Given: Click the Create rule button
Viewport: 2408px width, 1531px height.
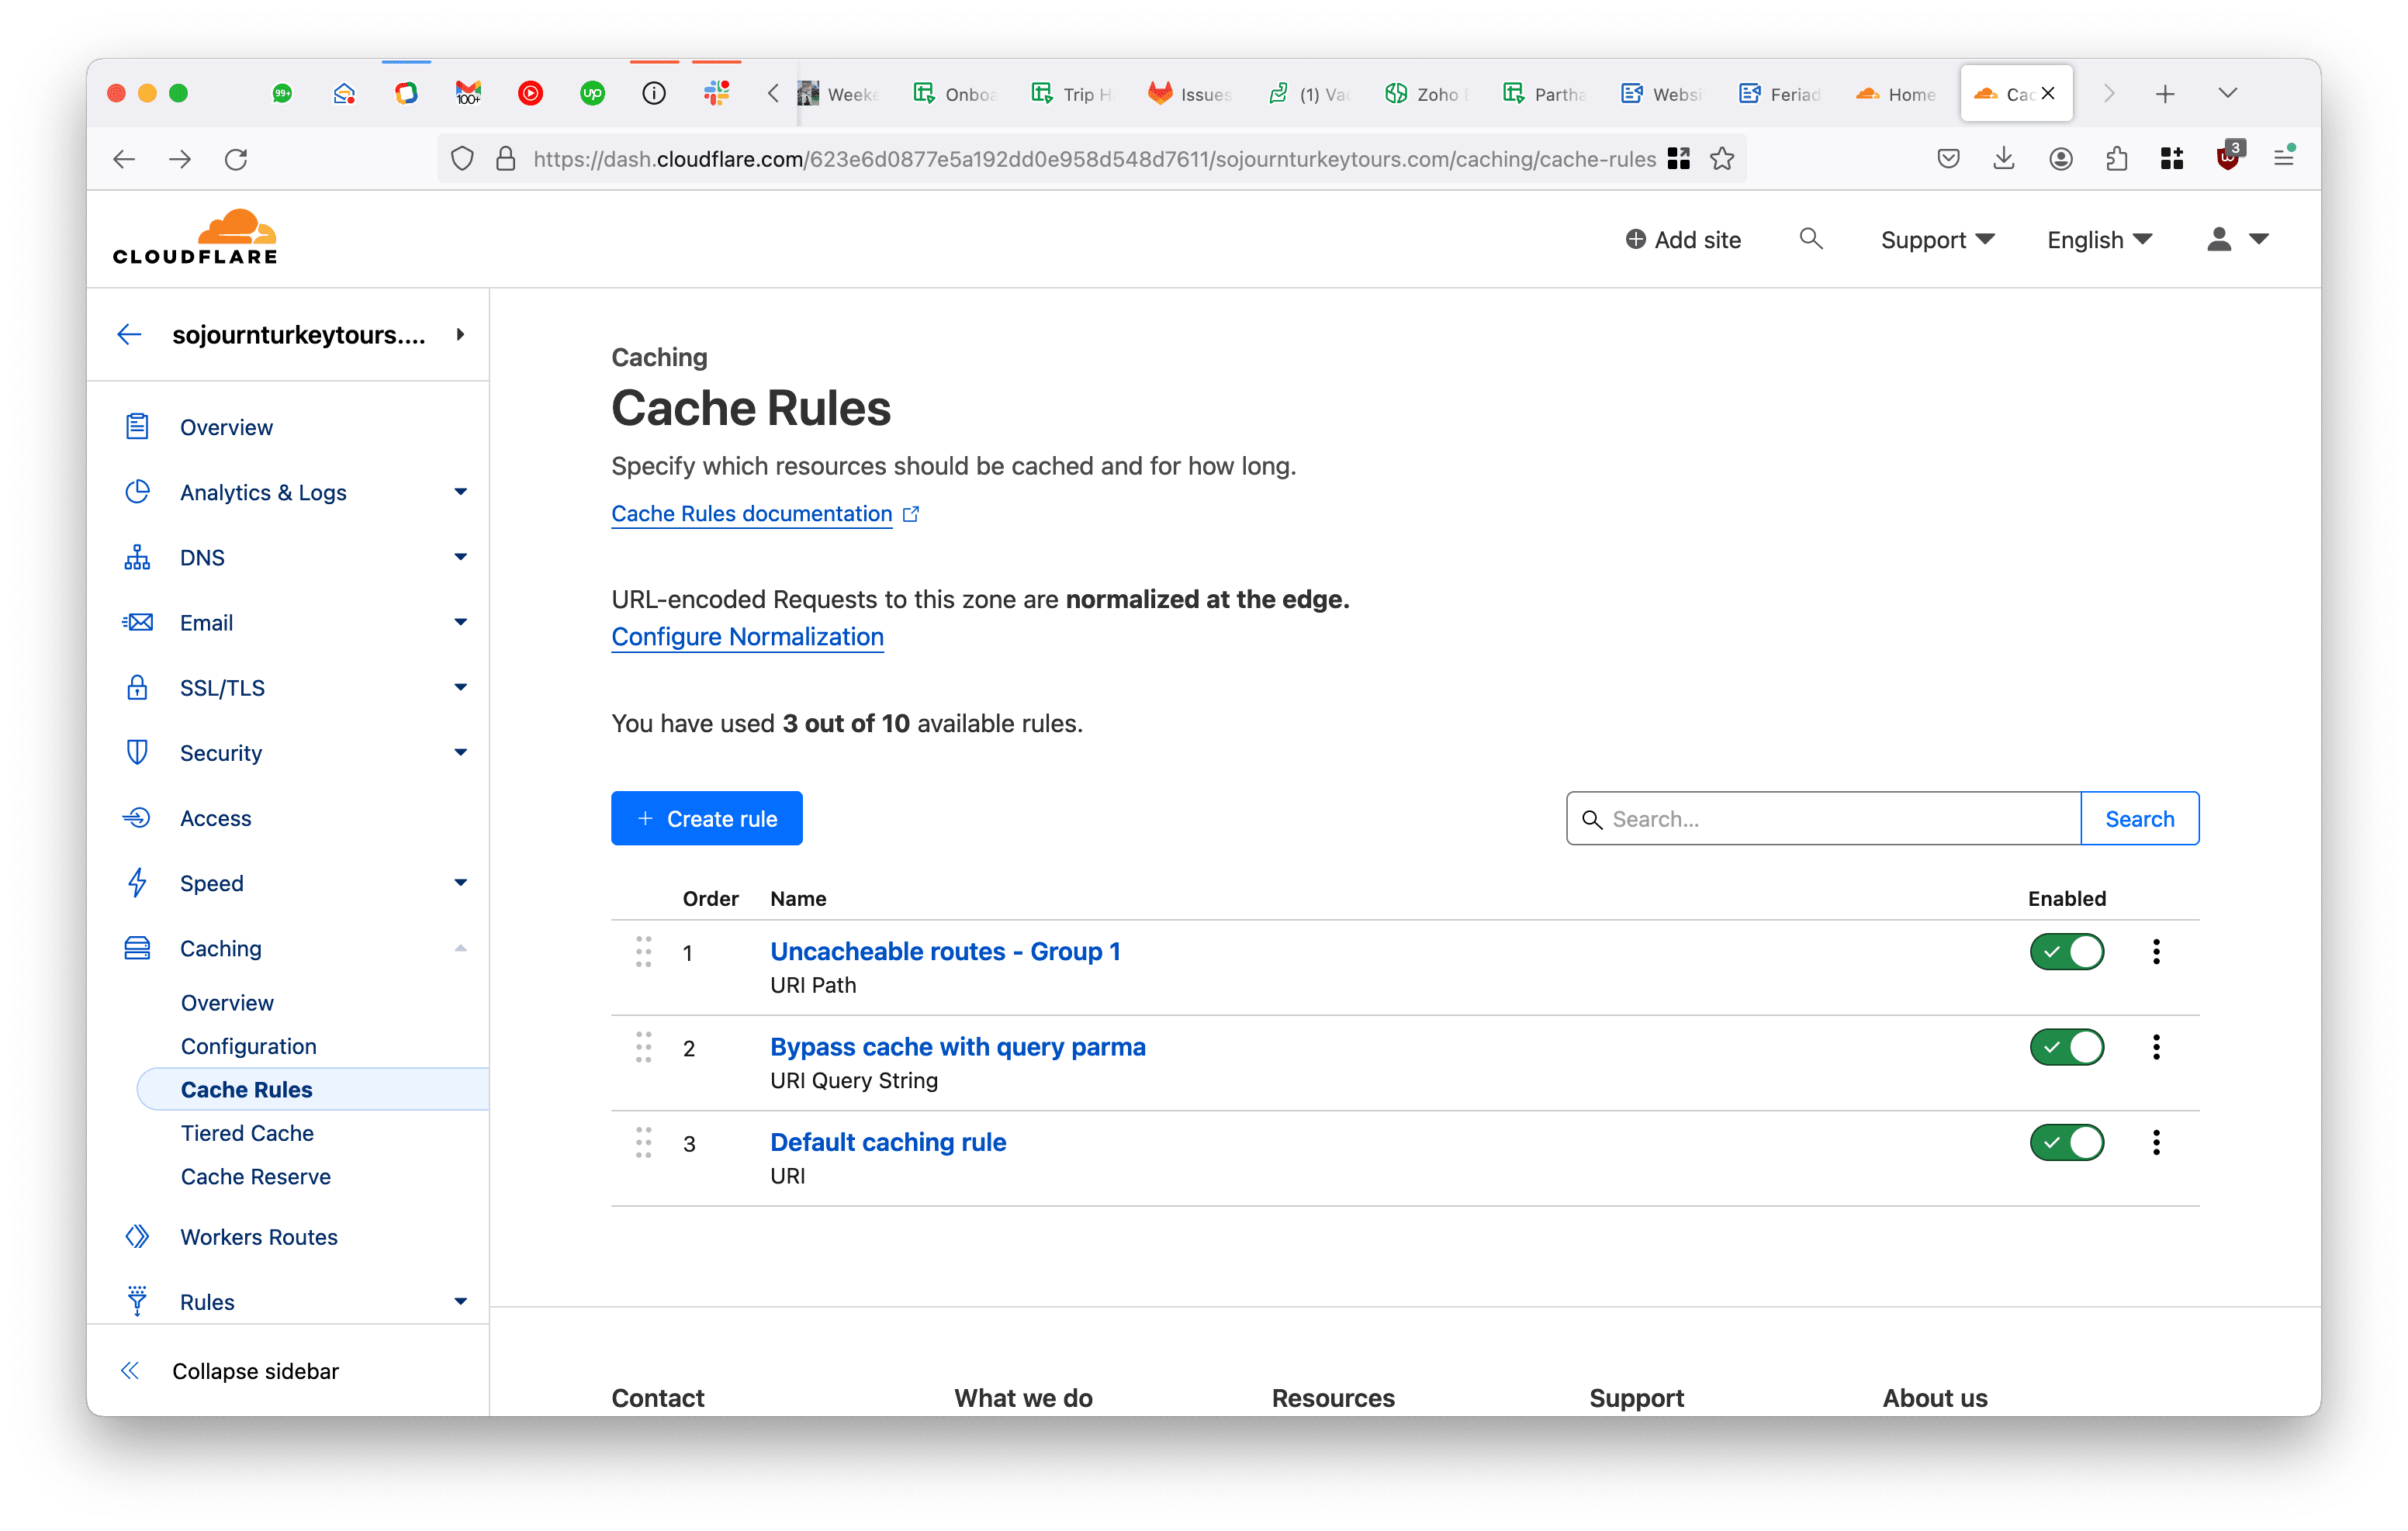Looking at the screenshot, I should (x=706, y=818).
